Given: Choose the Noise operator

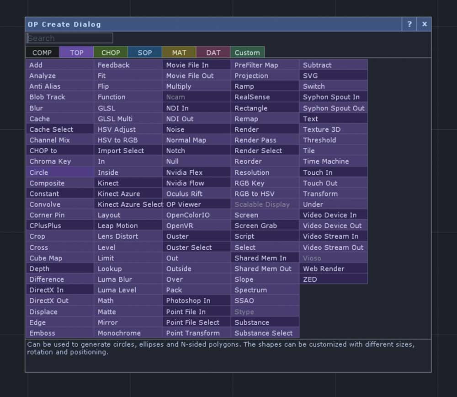Looking at the screenshot, I should coord(197,129).
